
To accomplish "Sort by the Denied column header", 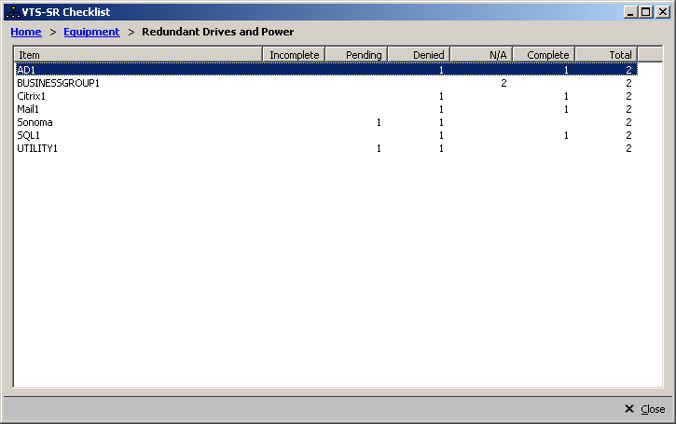I will [x=419, y=55].
